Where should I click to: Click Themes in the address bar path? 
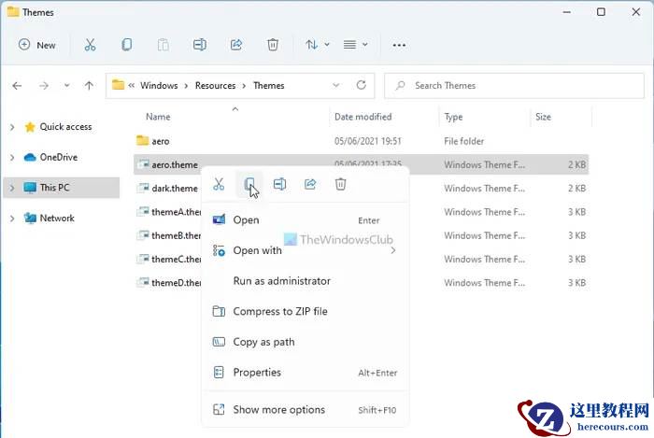point(269,85)
